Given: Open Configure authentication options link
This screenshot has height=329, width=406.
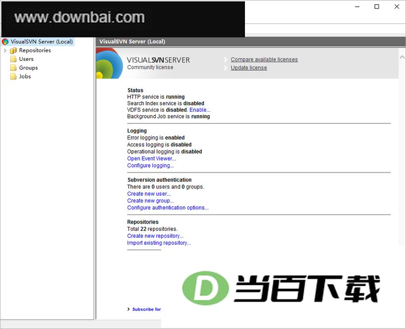Looking at the screenshot, I should (x=168, y=207).
